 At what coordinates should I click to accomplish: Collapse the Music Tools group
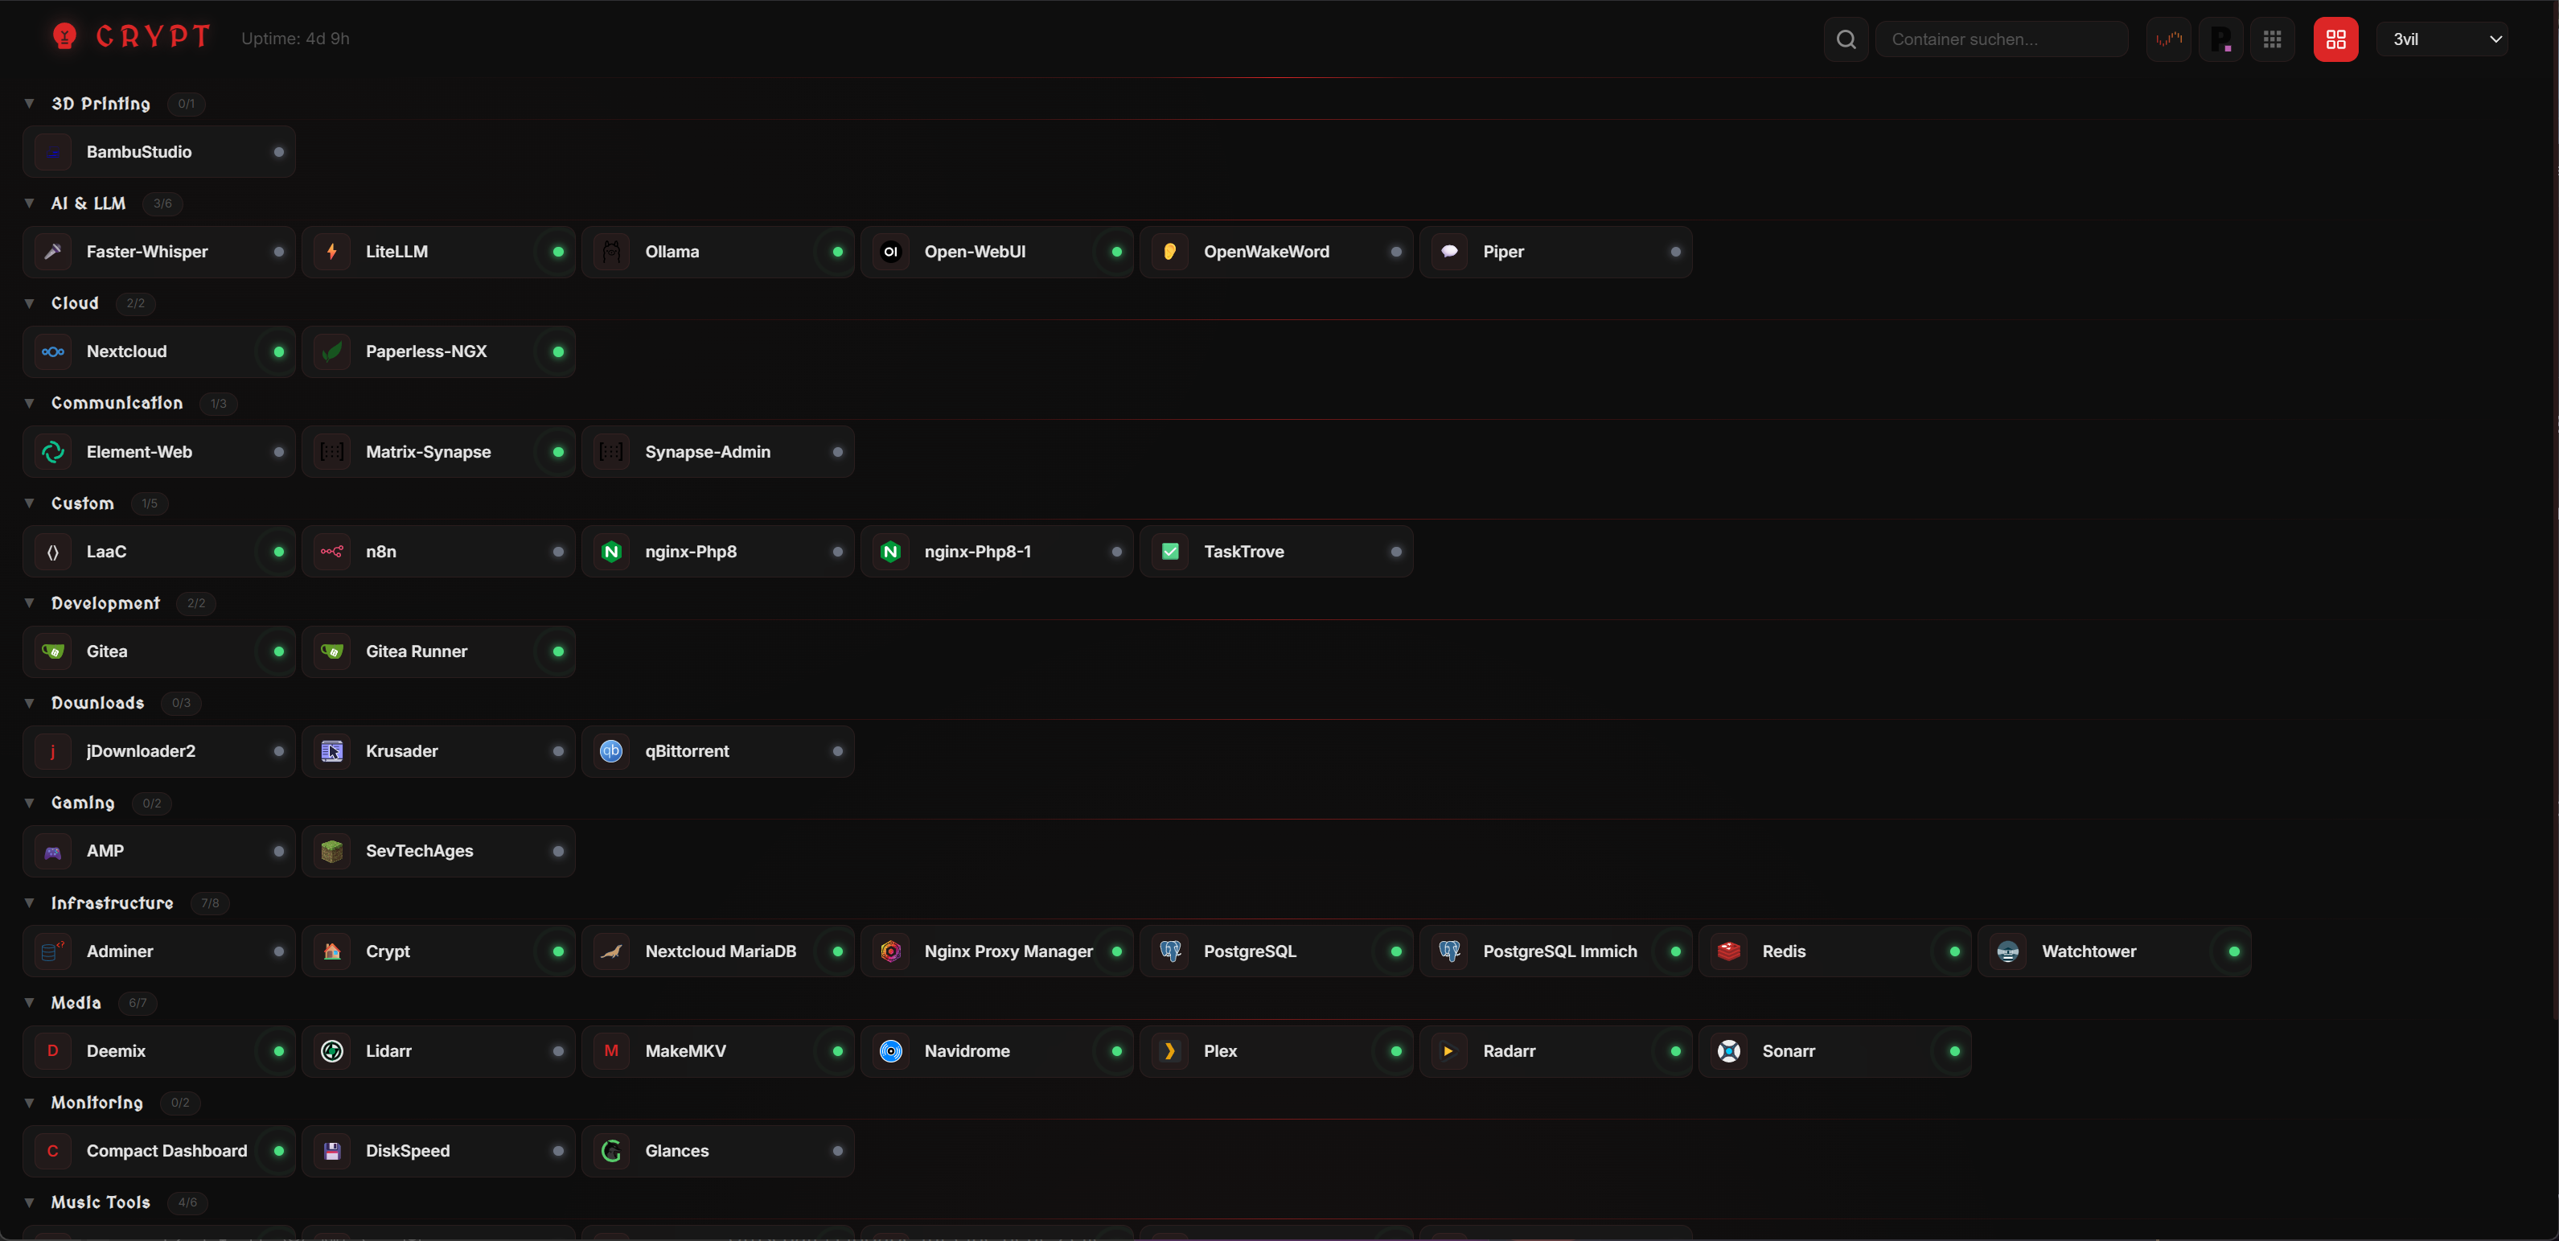(x=30, y=1202)
